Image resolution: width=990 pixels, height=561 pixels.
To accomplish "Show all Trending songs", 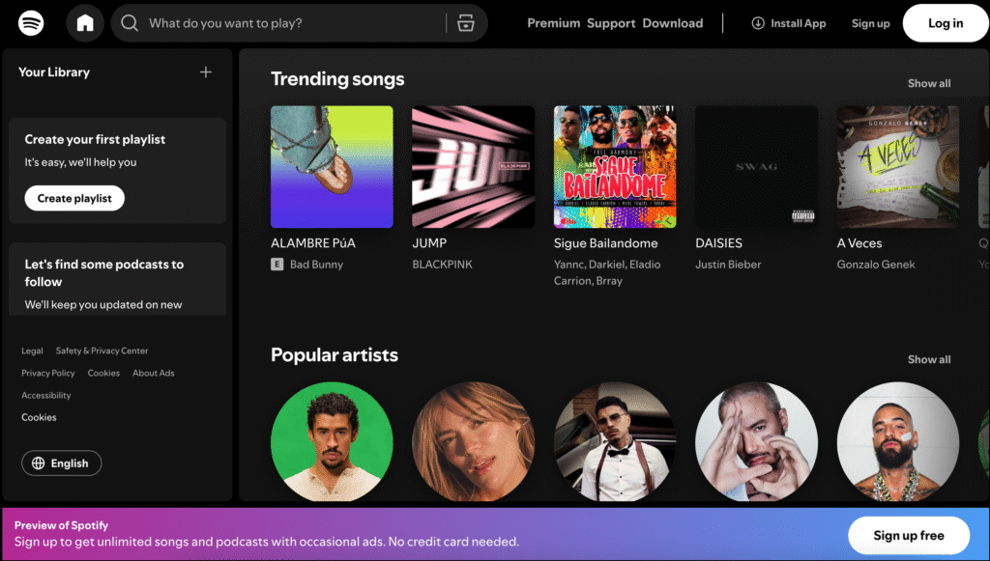I will (928, 83).
